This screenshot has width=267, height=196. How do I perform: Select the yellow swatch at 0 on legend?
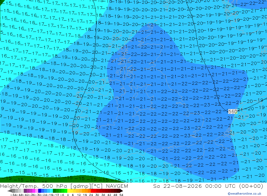(x=69, y=191)
